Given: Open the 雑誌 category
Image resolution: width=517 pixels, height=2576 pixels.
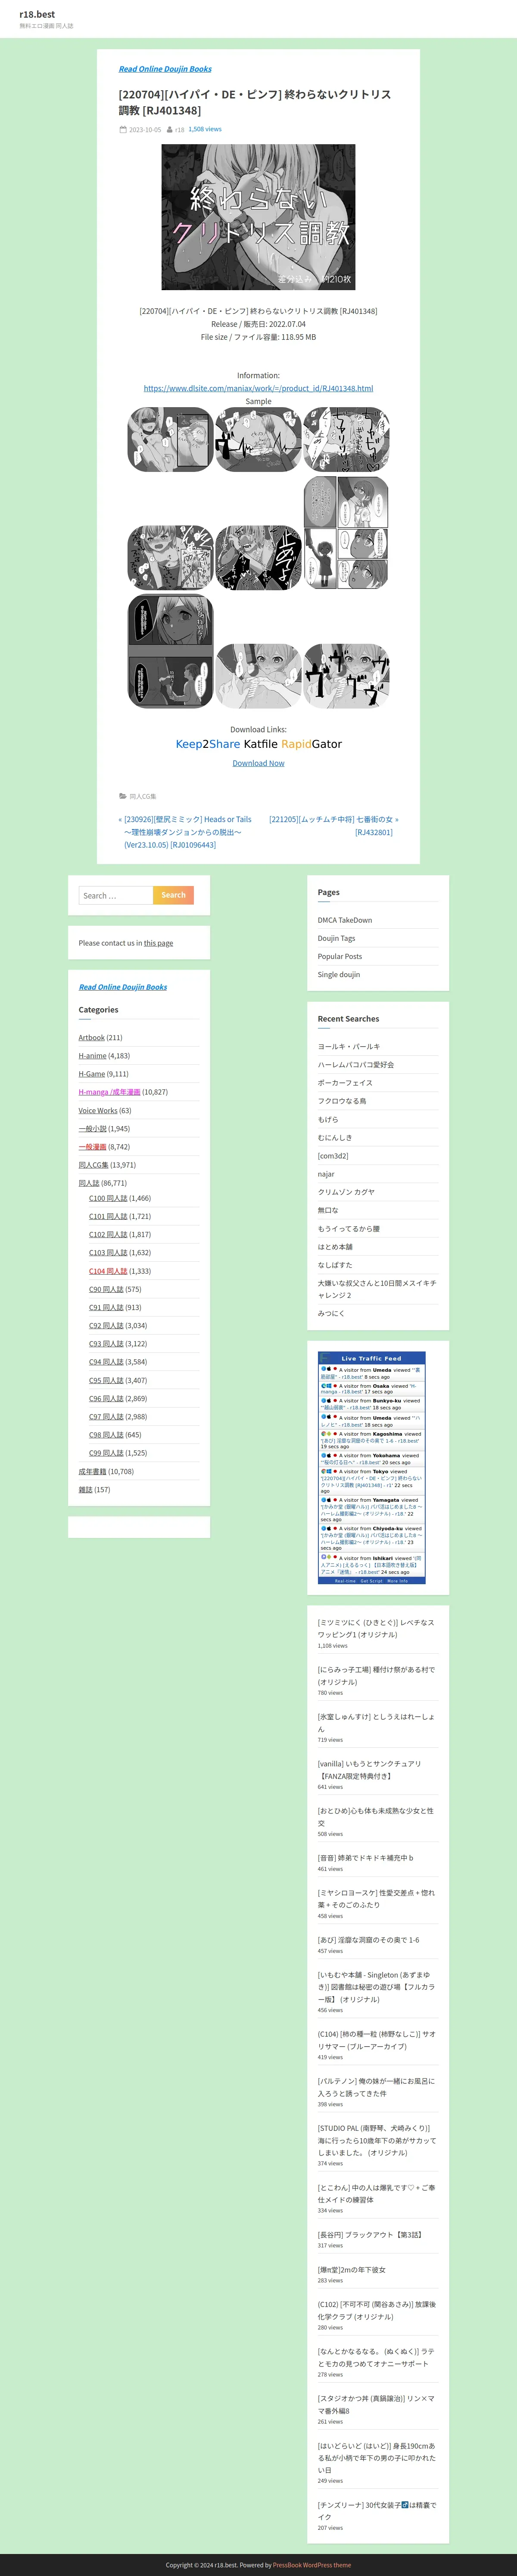Looking at the screenshot, I should click(86, 1490).
